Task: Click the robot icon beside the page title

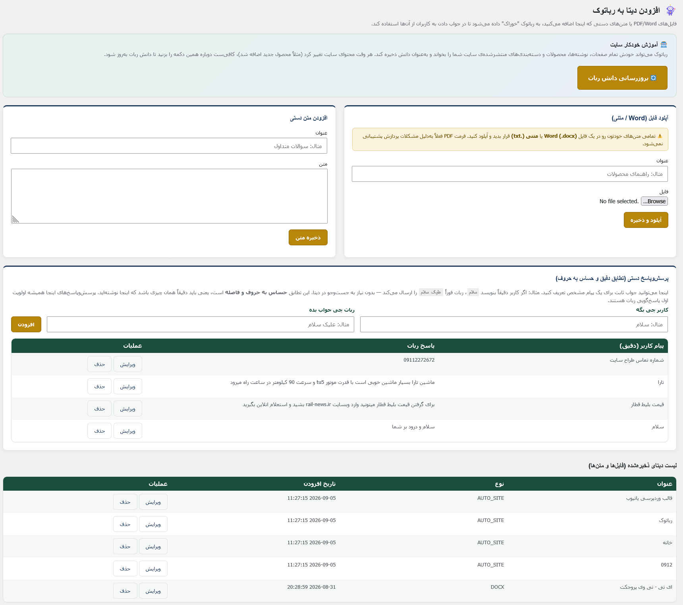Action: 671,10
